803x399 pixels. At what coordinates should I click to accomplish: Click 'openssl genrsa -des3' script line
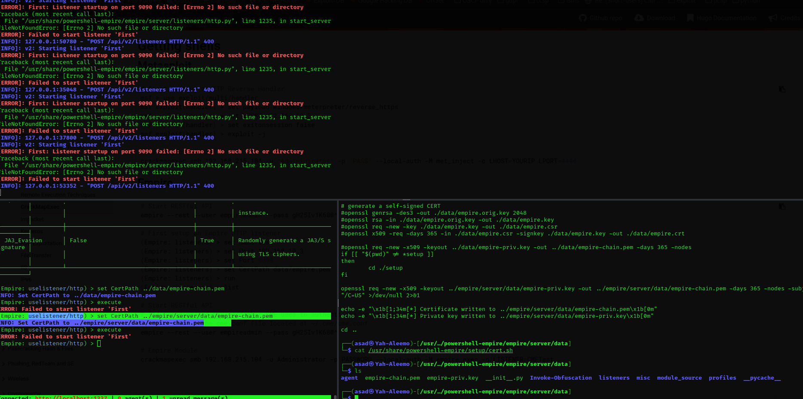pyautogui.click(x=434, y=213)
